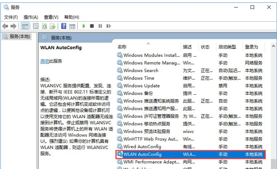The image size is (277, 169).
Task: Click the Wired AutoConfig gear icon
Action: 119,147
